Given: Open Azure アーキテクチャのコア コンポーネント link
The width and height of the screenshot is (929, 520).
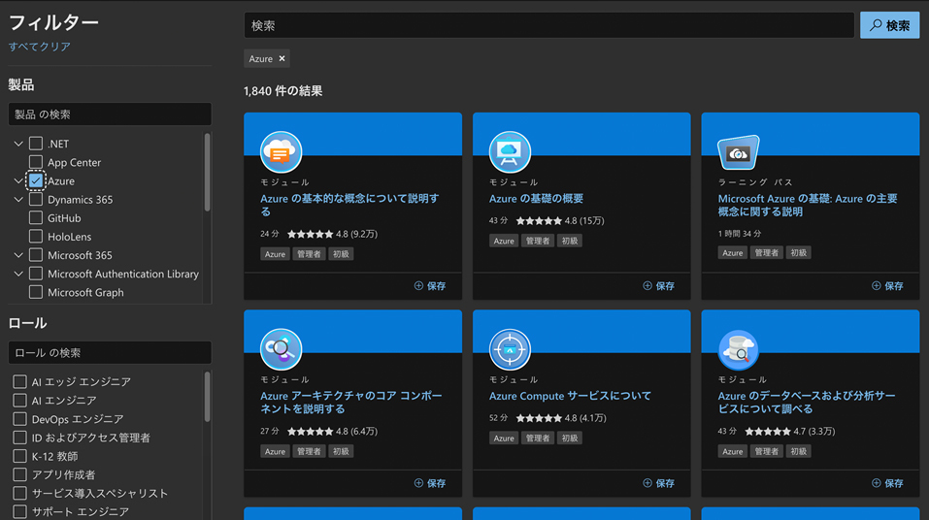Looking at the screenshot, I should 350,403.
